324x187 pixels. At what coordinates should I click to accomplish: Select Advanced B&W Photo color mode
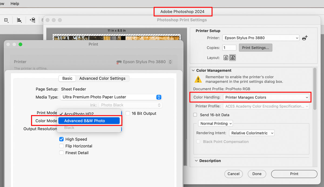pyautogui.click(x=89, y=120)
